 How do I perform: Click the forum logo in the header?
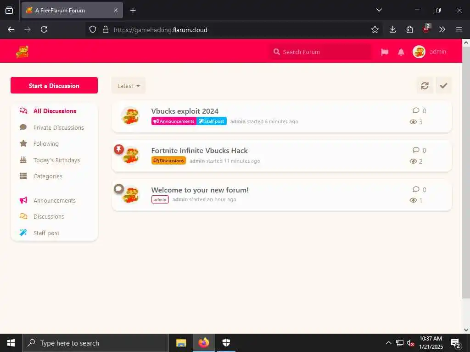point(22,52)
